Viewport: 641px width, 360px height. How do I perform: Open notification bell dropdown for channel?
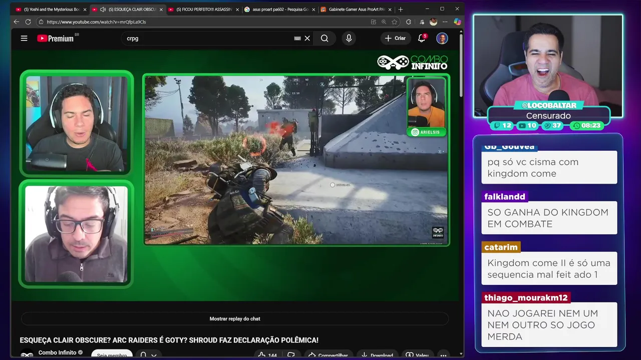coord(148,355)
